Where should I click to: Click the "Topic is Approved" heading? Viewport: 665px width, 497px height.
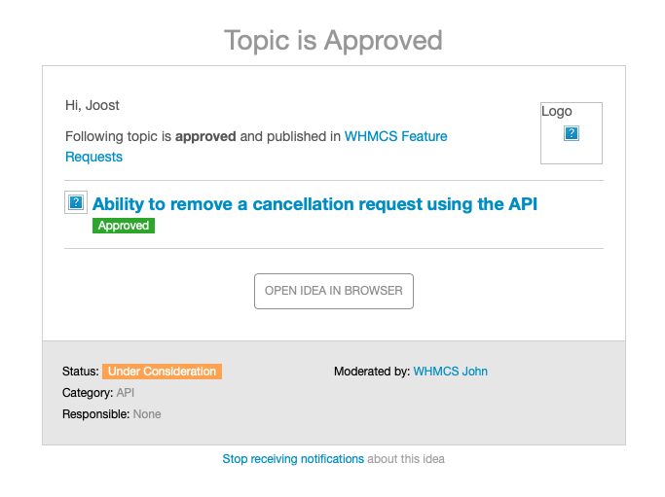tap(333, 41)
